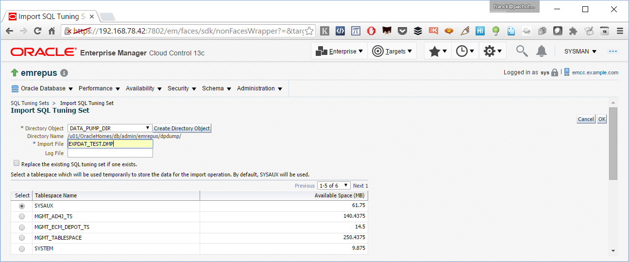Screen dimensions: 629x262
Task: Click the Log File input field
Action: [x=110, y=153]
